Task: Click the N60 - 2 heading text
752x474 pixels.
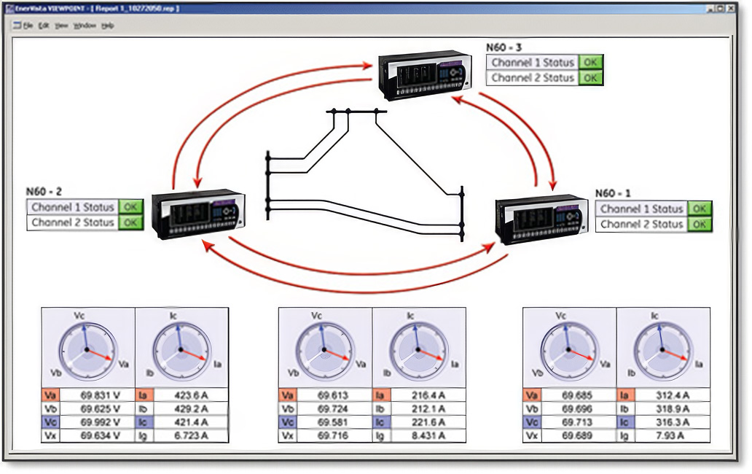Action: 44,191
